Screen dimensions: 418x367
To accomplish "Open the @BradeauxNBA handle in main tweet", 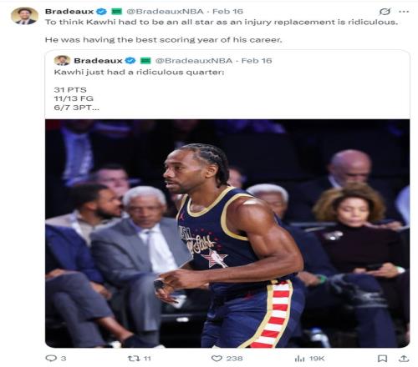I will coord(165,12).
